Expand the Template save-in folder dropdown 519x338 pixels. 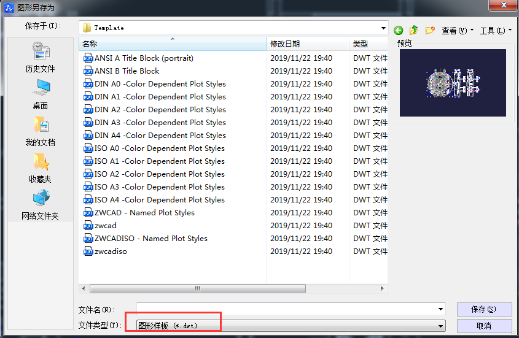tap(383, 28)
